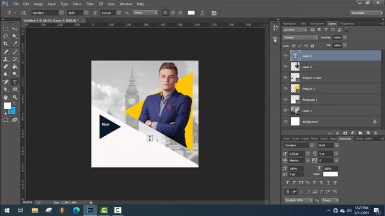Toggle the Character and Paragraph panels button

[214, 13]
